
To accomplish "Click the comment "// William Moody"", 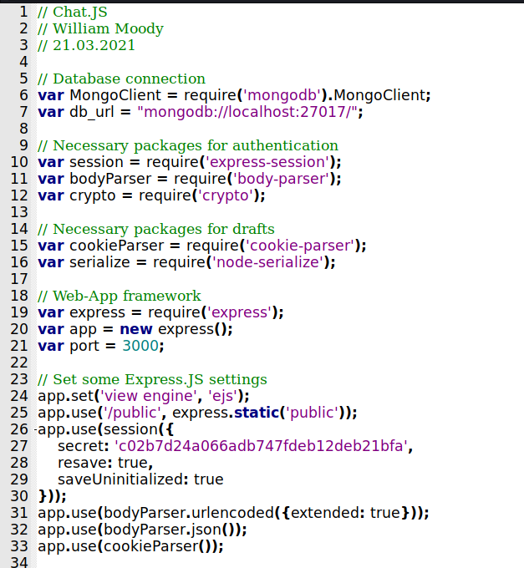I will [x=101, y=28].
